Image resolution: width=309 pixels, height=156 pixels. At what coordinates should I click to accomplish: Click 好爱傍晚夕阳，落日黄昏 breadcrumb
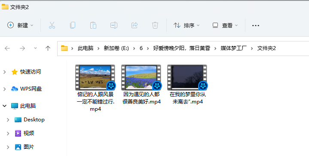tap(182, 48)
